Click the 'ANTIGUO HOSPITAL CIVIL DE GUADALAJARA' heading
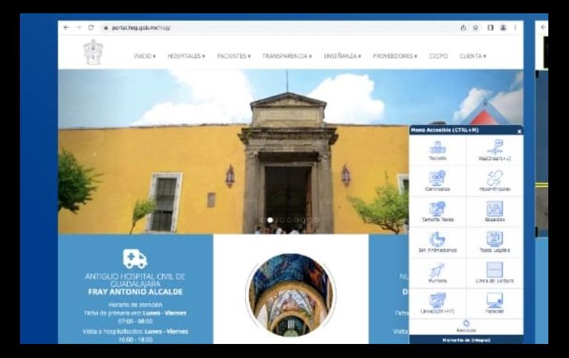Viewport: 569px width, 358px height. (x=135, y=280)
